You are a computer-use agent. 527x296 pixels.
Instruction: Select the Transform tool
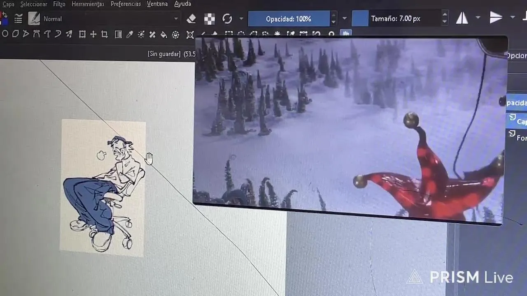tap(82, 35)
